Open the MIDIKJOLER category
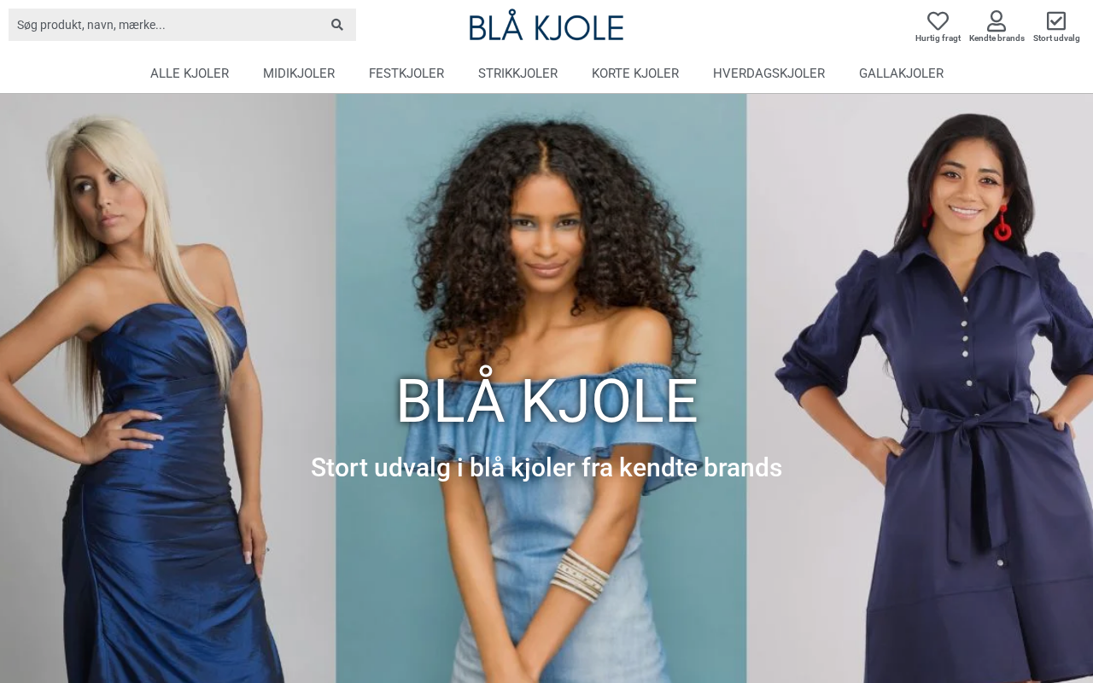1093x683 pixels. [299, 73]
